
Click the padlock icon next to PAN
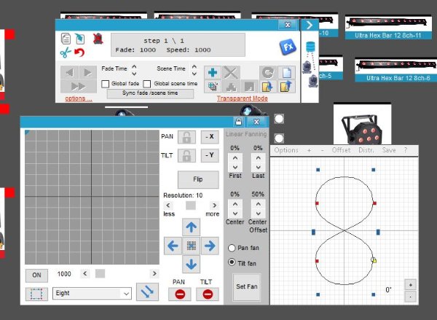coord(187,136)
